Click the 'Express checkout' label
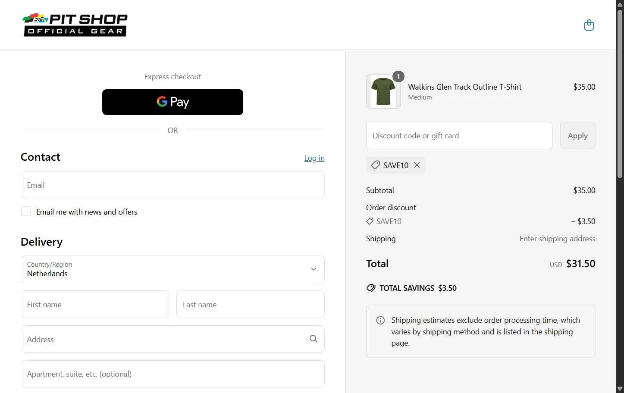The height and width of the screenshot is (393, 624). (172, 77)
